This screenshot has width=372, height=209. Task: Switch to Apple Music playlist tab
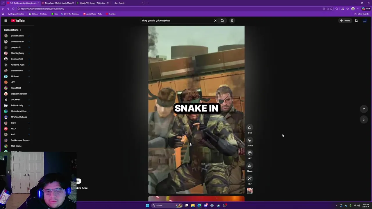click(x=58, y=3)
